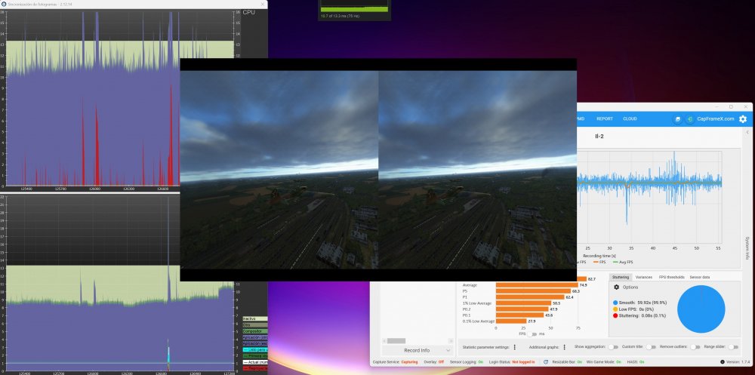Screen dimensions: 755x375
Task: Open the stuttering Options gear
Action: (x=616, y=287)
